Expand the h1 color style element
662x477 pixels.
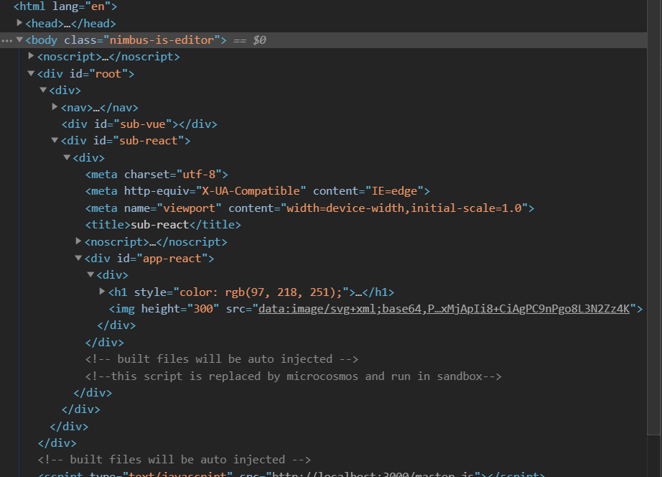point(102,291)
